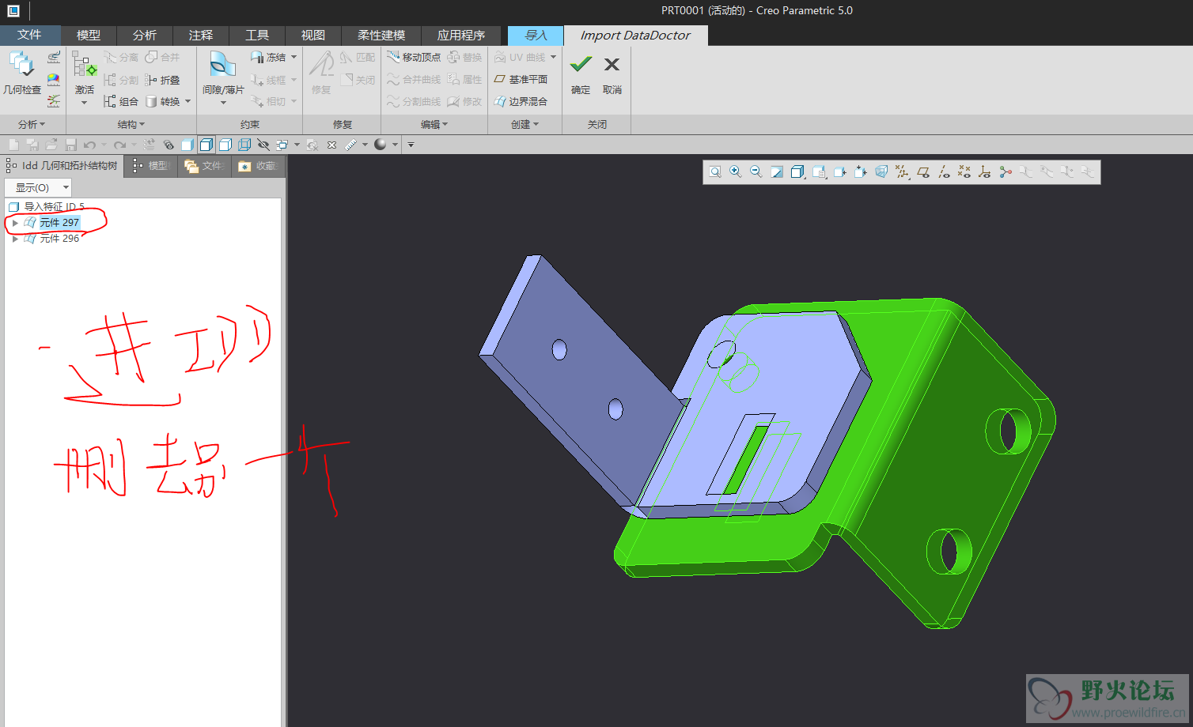
Task: Click the 转换 (convert) tool
Action: [163, 102]
